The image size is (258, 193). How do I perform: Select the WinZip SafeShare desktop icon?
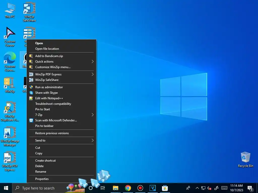coord(29,12)
